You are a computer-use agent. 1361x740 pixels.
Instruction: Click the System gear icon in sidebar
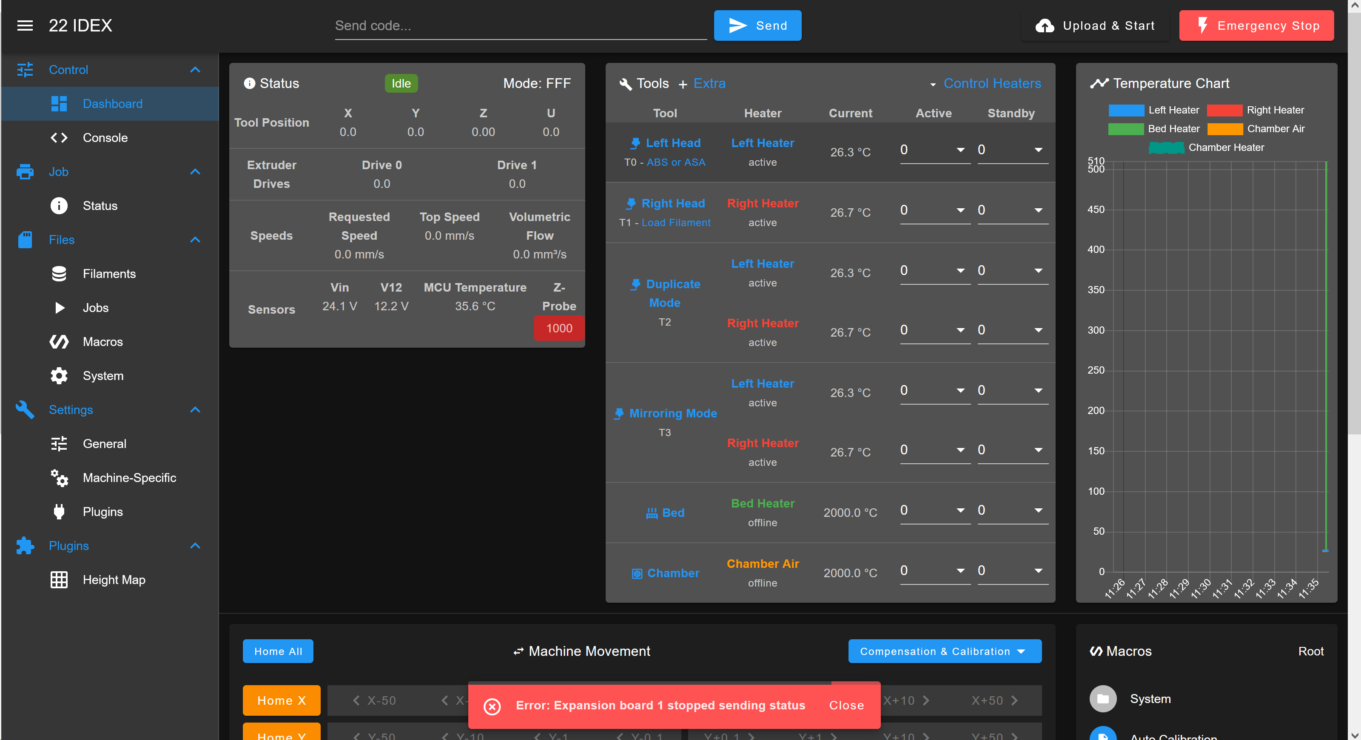point(59,376)
